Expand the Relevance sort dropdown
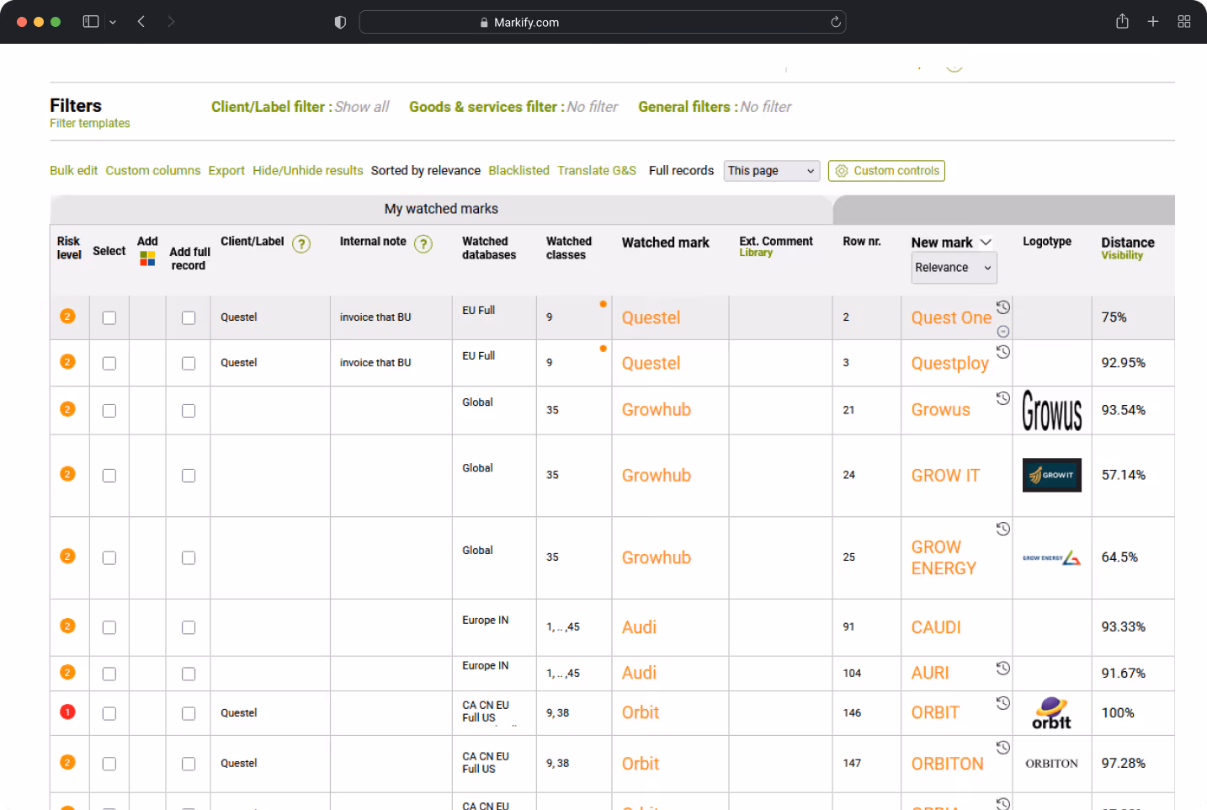Image resolution: width=1207 pixels, height=810 pixels. (954, 268)
